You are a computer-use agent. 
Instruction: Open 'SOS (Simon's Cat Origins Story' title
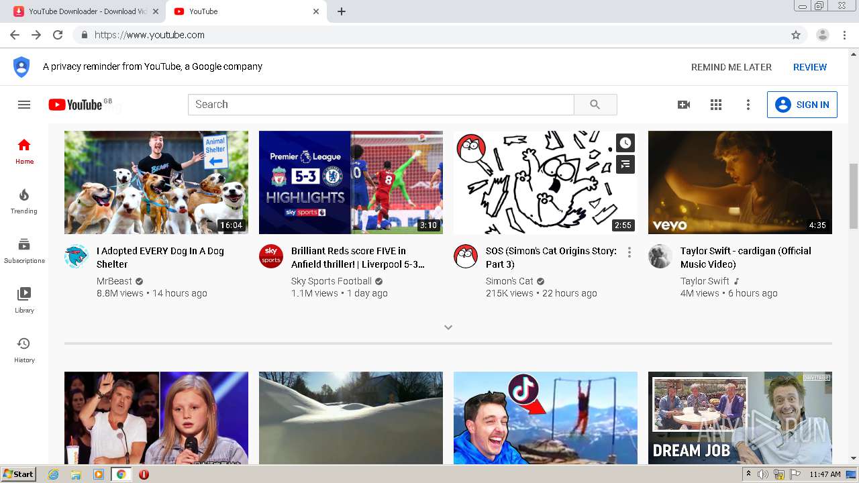click(x=551, y=258)
